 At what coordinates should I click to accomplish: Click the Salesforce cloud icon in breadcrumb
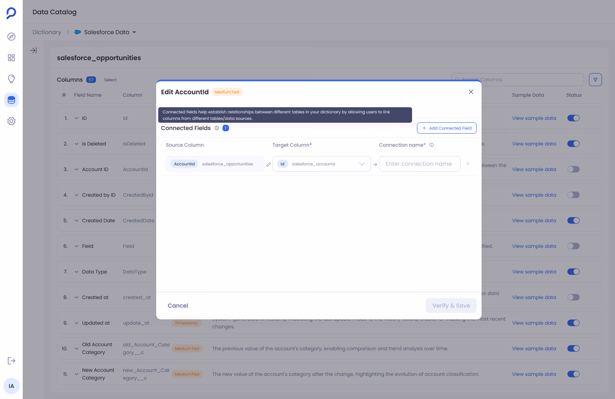click(x=78, y=32)
